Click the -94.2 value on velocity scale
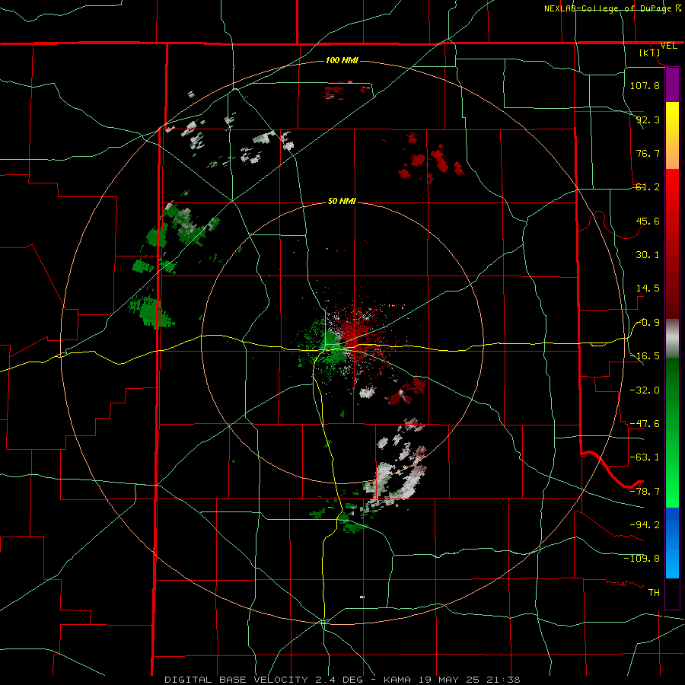 [645, 525]
